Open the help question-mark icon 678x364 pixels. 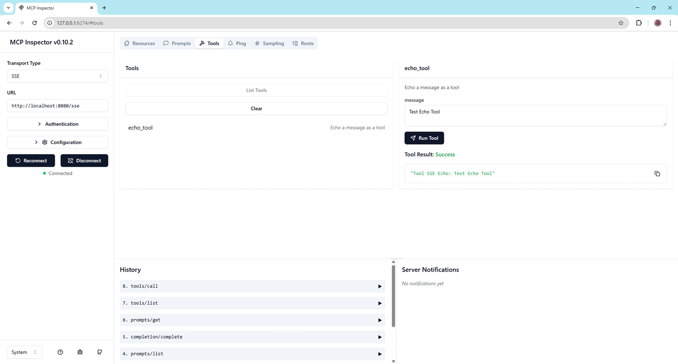[x=60, y=352]
